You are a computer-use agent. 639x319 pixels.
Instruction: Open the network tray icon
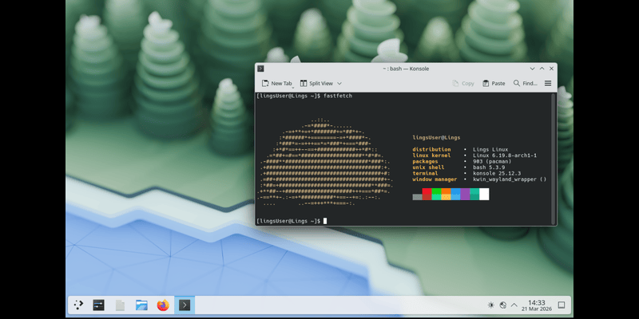[502, 305]
